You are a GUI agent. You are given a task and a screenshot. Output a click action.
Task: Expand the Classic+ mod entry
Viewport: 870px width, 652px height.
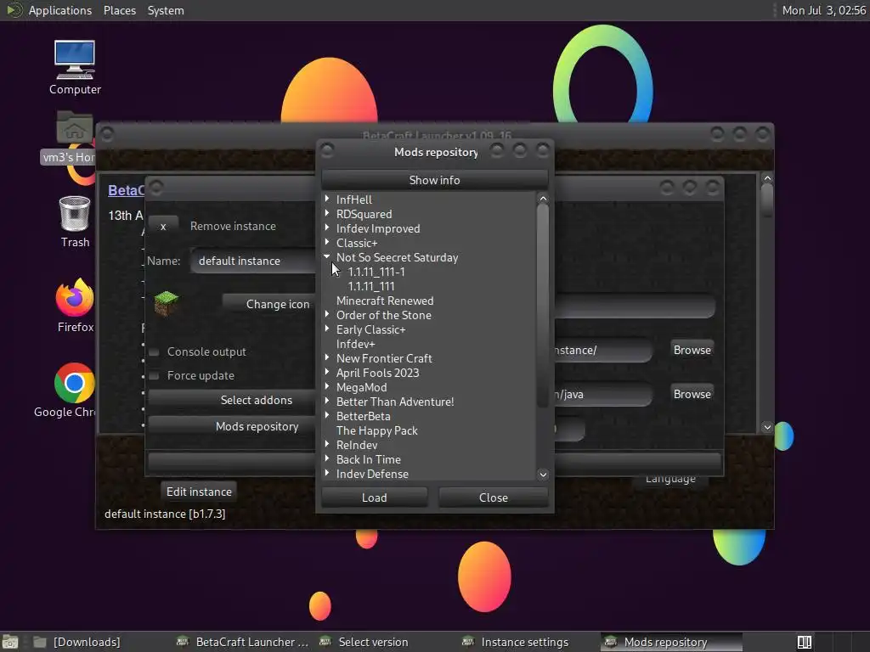pos(327,242)
